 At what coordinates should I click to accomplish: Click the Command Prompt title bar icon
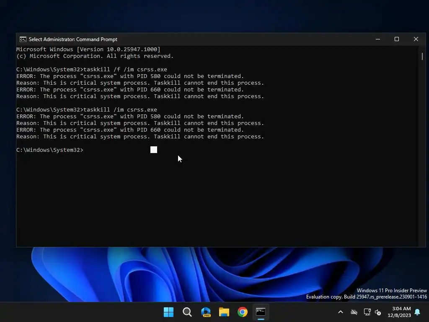pos(23,39)
